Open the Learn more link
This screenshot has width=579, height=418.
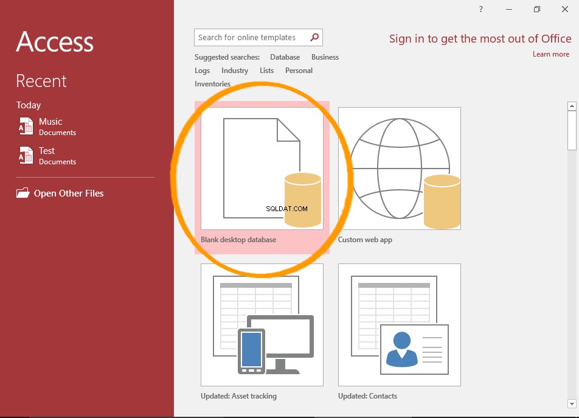[551, 54]
